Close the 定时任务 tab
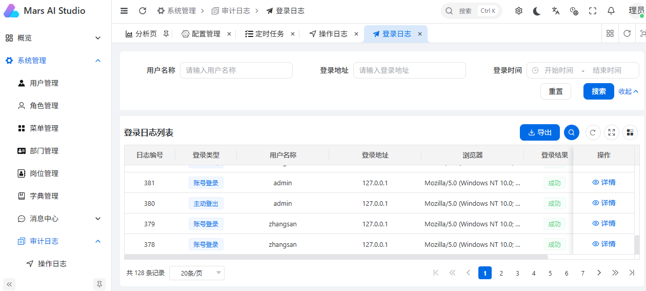Image resolution: width=646 pixels, height=291 pixels. 293,34
